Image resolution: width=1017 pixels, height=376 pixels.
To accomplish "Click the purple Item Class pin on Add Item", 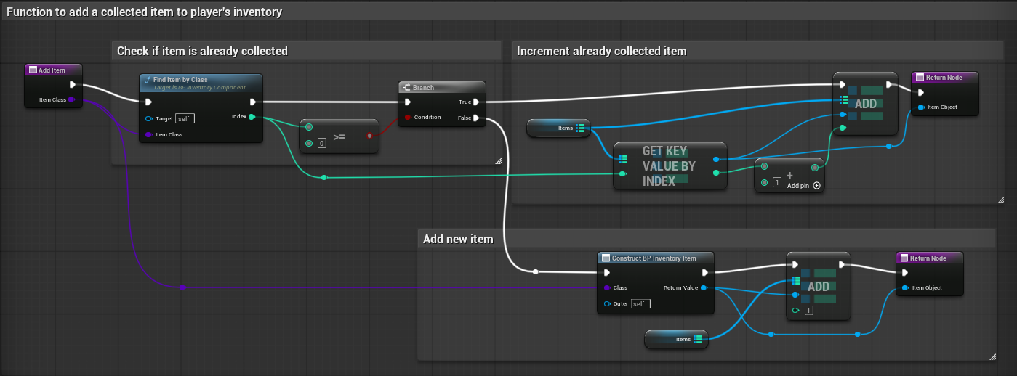I will (71, 99).
